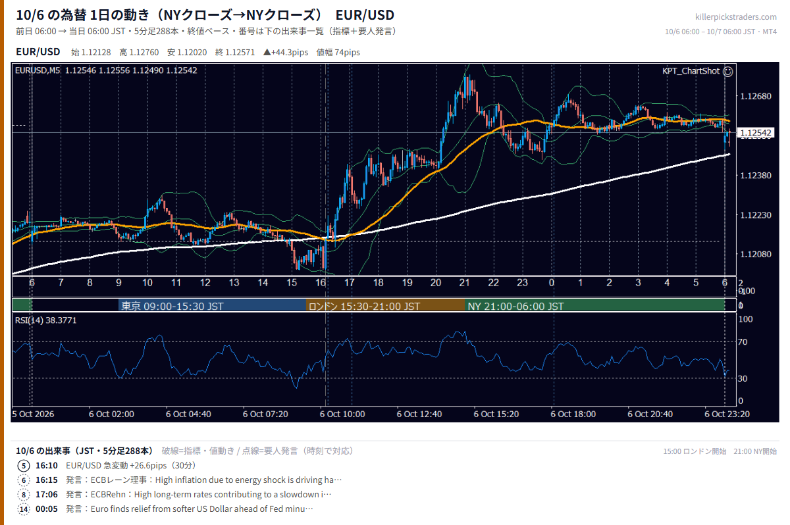This screenshot has height=525, width=790.
Task: Click hour 12 on the JST time axis
Action: pyautogui.click(x=205, y=283)
